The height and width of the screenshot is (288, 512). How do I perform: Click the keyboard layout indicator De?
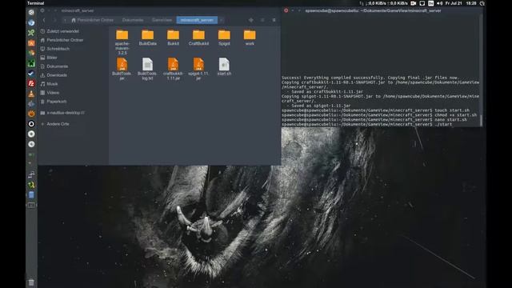pyautogui.click(x=431, y=3)
